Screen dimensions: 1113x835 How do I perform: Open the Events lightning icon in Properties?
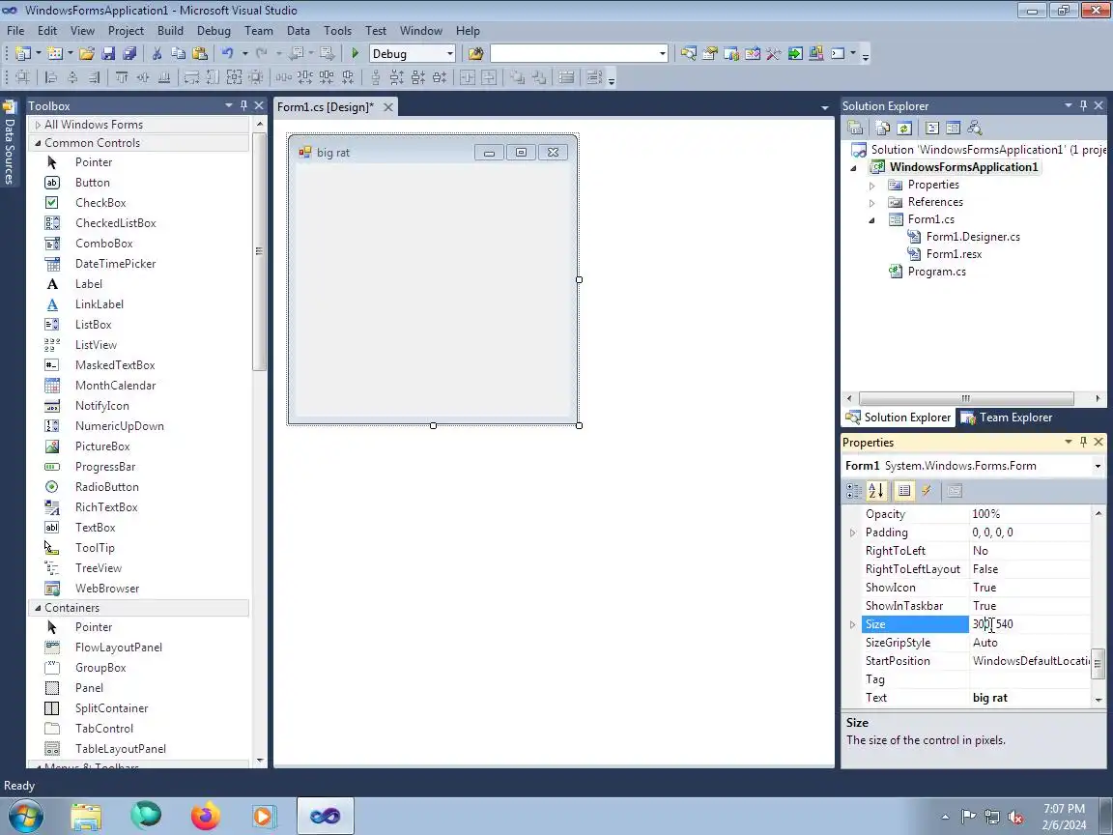(x=927, y=491)
